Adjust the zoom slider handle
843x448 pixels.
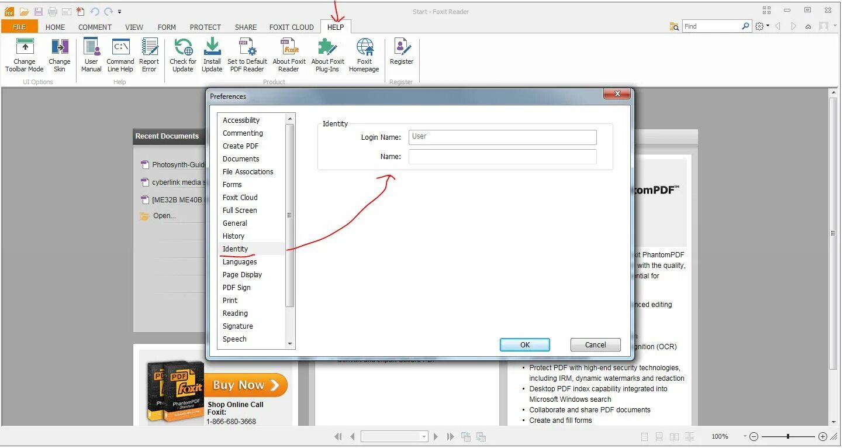point(788,437)
